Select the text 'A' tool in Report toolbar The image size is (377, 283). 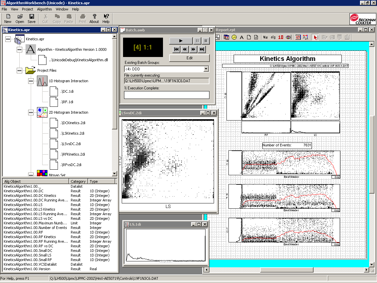click(242, 37)
